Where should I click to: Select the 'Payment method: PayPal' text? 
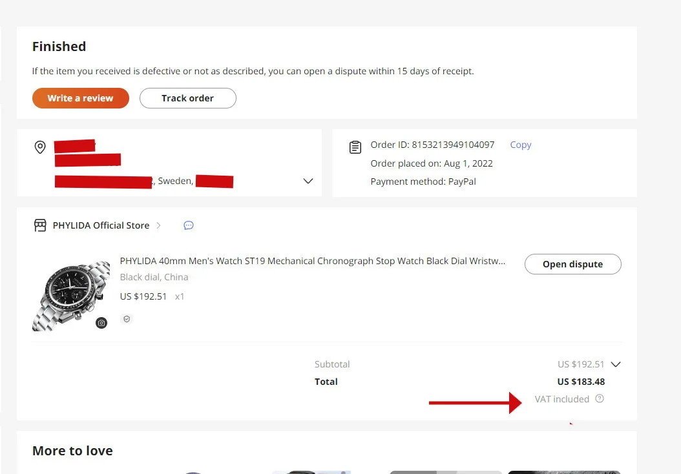(423, 181)
